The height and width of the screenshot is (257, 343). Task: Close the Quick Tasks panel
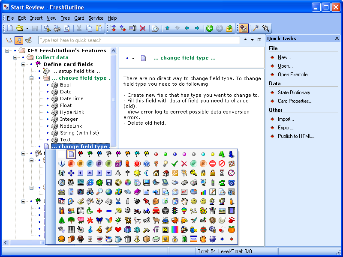click(337, 39)
